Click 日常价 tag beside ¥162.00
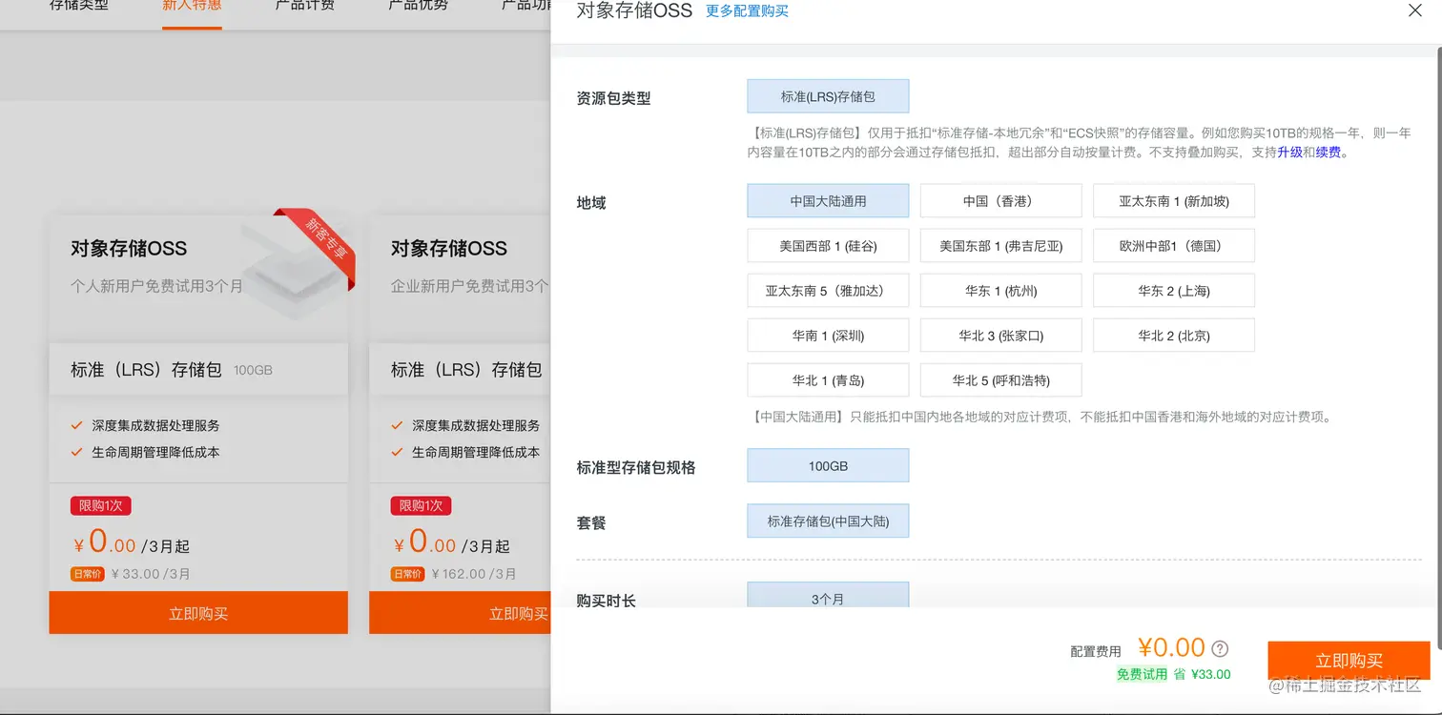The height and width of the screenshot is (715, 1442). tap(407, 574)
